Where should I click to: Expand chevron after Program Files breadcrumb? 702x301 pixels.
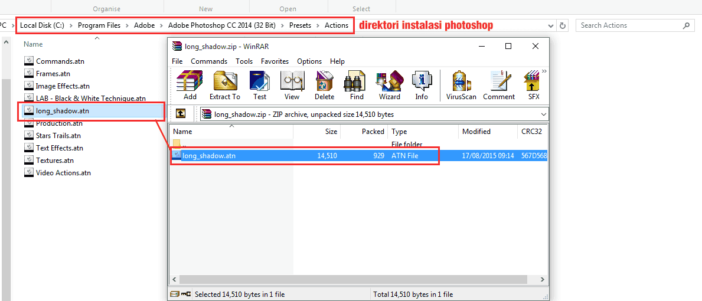[x=127, y=25]
